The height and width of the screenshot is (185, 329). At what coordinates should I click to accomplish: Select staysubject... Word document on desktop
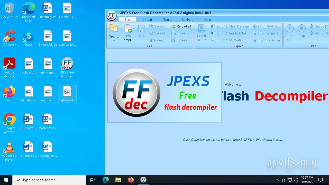click(48, 149)
